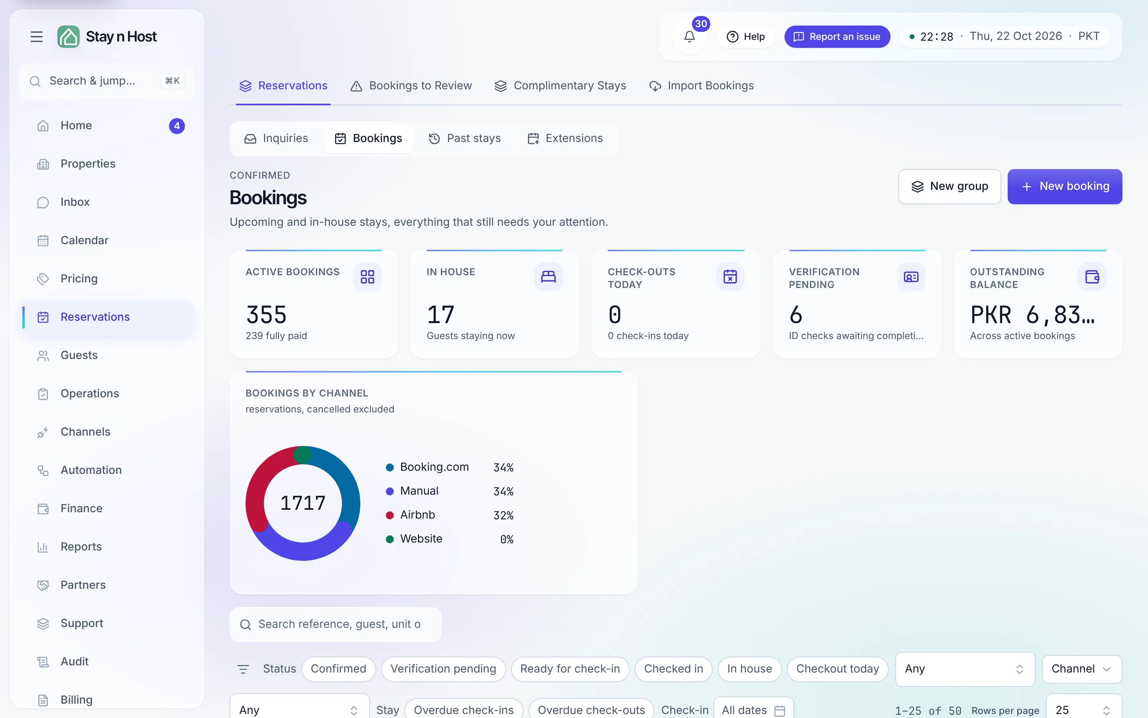The image size is (1148, 718).
Task: Open Inbox in the sidebar
Action: point(107,202)
